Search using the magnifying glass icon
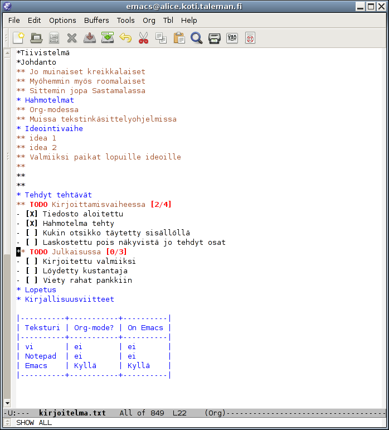The width and height of the screenshot is (389, 430). pyautogui.click(x=196, y=38)
